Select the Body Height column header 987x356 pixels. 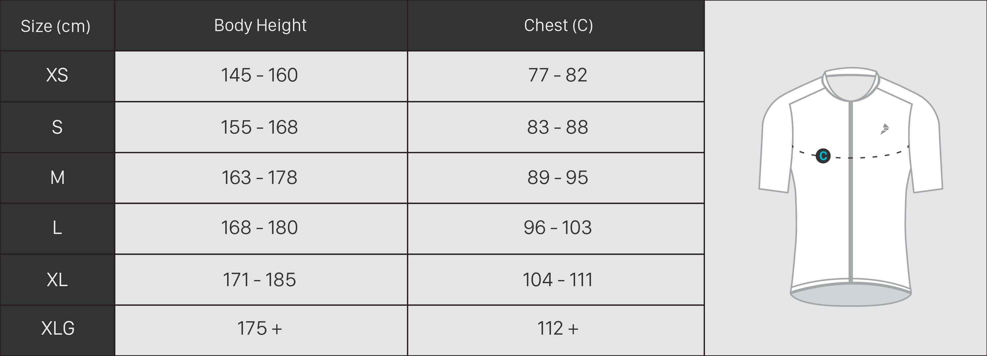pos(261,26)
